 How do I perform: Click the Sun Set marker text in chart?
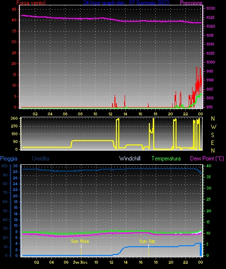tap(147, 241)
